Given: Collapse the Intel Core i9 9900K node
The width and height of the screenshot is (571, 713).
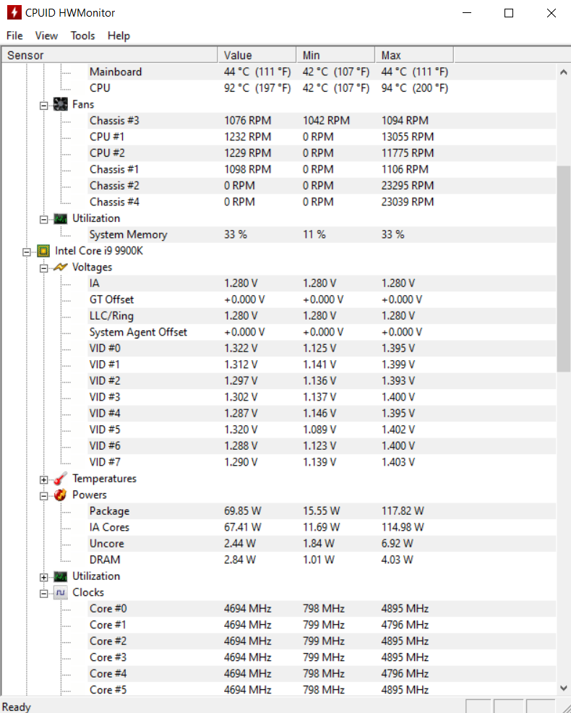Looking at the screenshot, I should pos(27,252).
